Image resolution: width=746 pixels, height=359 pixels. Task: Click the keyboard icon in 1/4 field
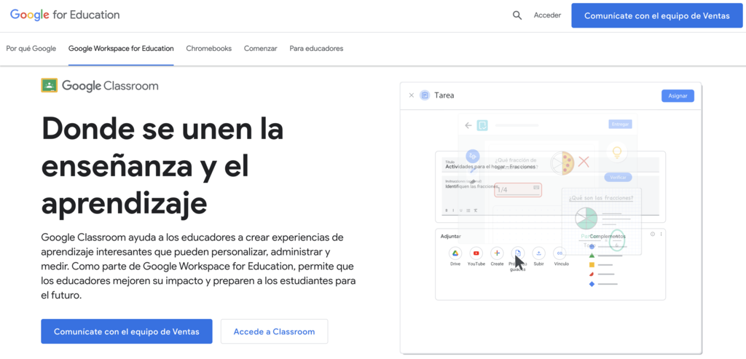point(536,187)
